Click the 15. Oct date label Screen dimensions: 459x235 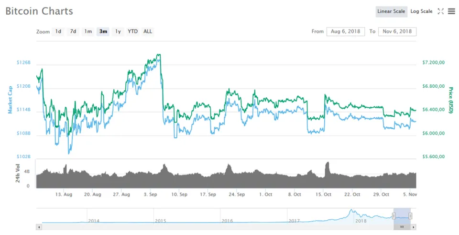pos(323,194)
